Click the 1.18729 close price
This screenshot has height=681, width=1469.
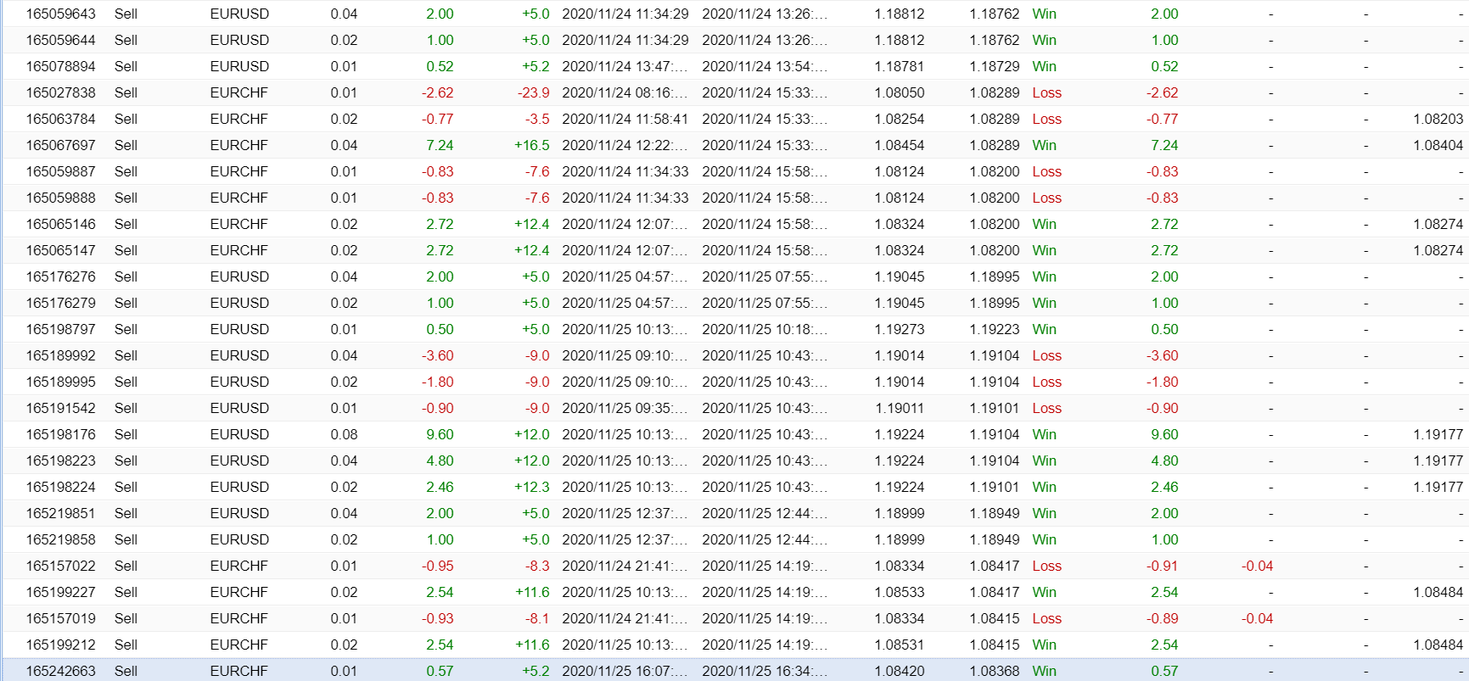tap(995, 66)
